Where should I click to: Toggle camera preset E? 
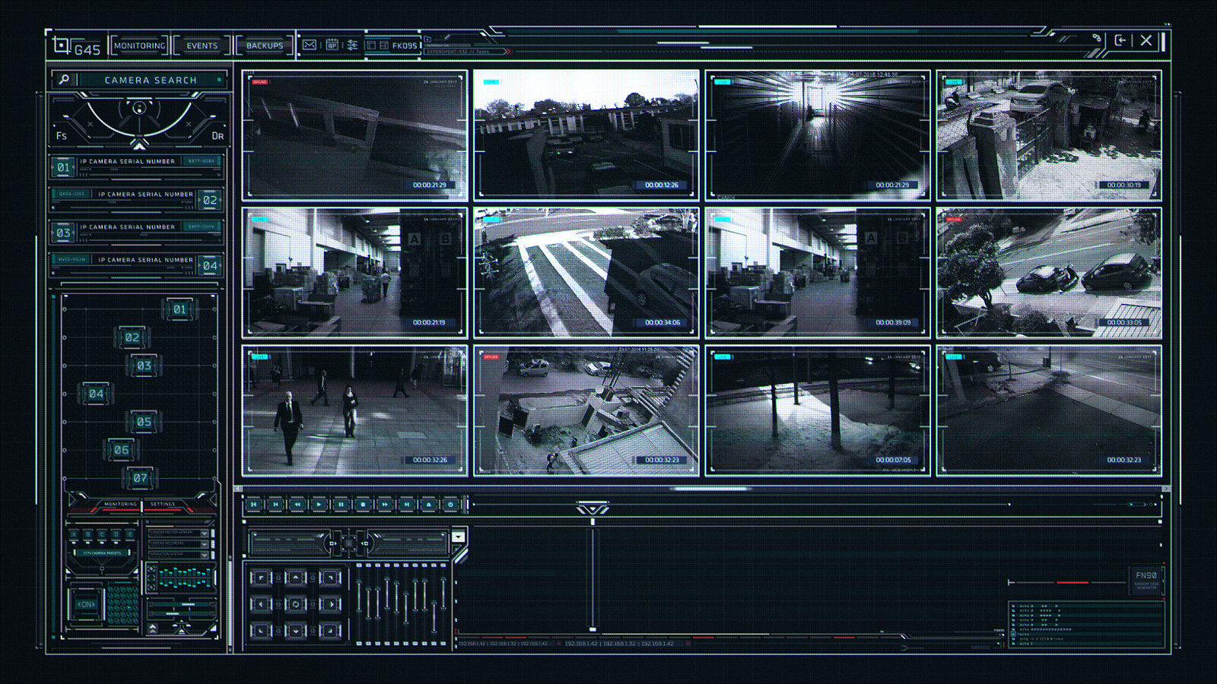pyautogui.click(x=129, y=534)
